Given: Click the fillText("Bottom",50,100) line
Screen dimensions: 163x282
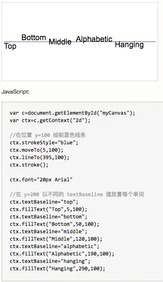Looking at the screenshot, I should click(54, 224).
